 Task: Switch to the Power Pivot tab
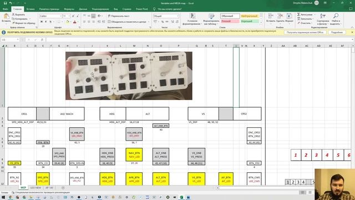pos(142,9)
